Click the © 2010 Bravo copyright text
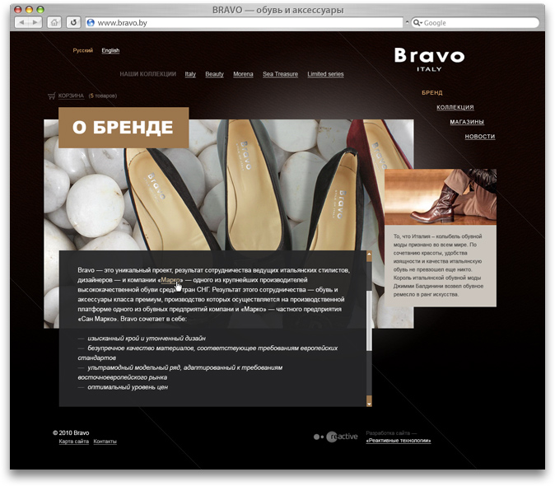 pyautogui.click(x=71, y=432)
